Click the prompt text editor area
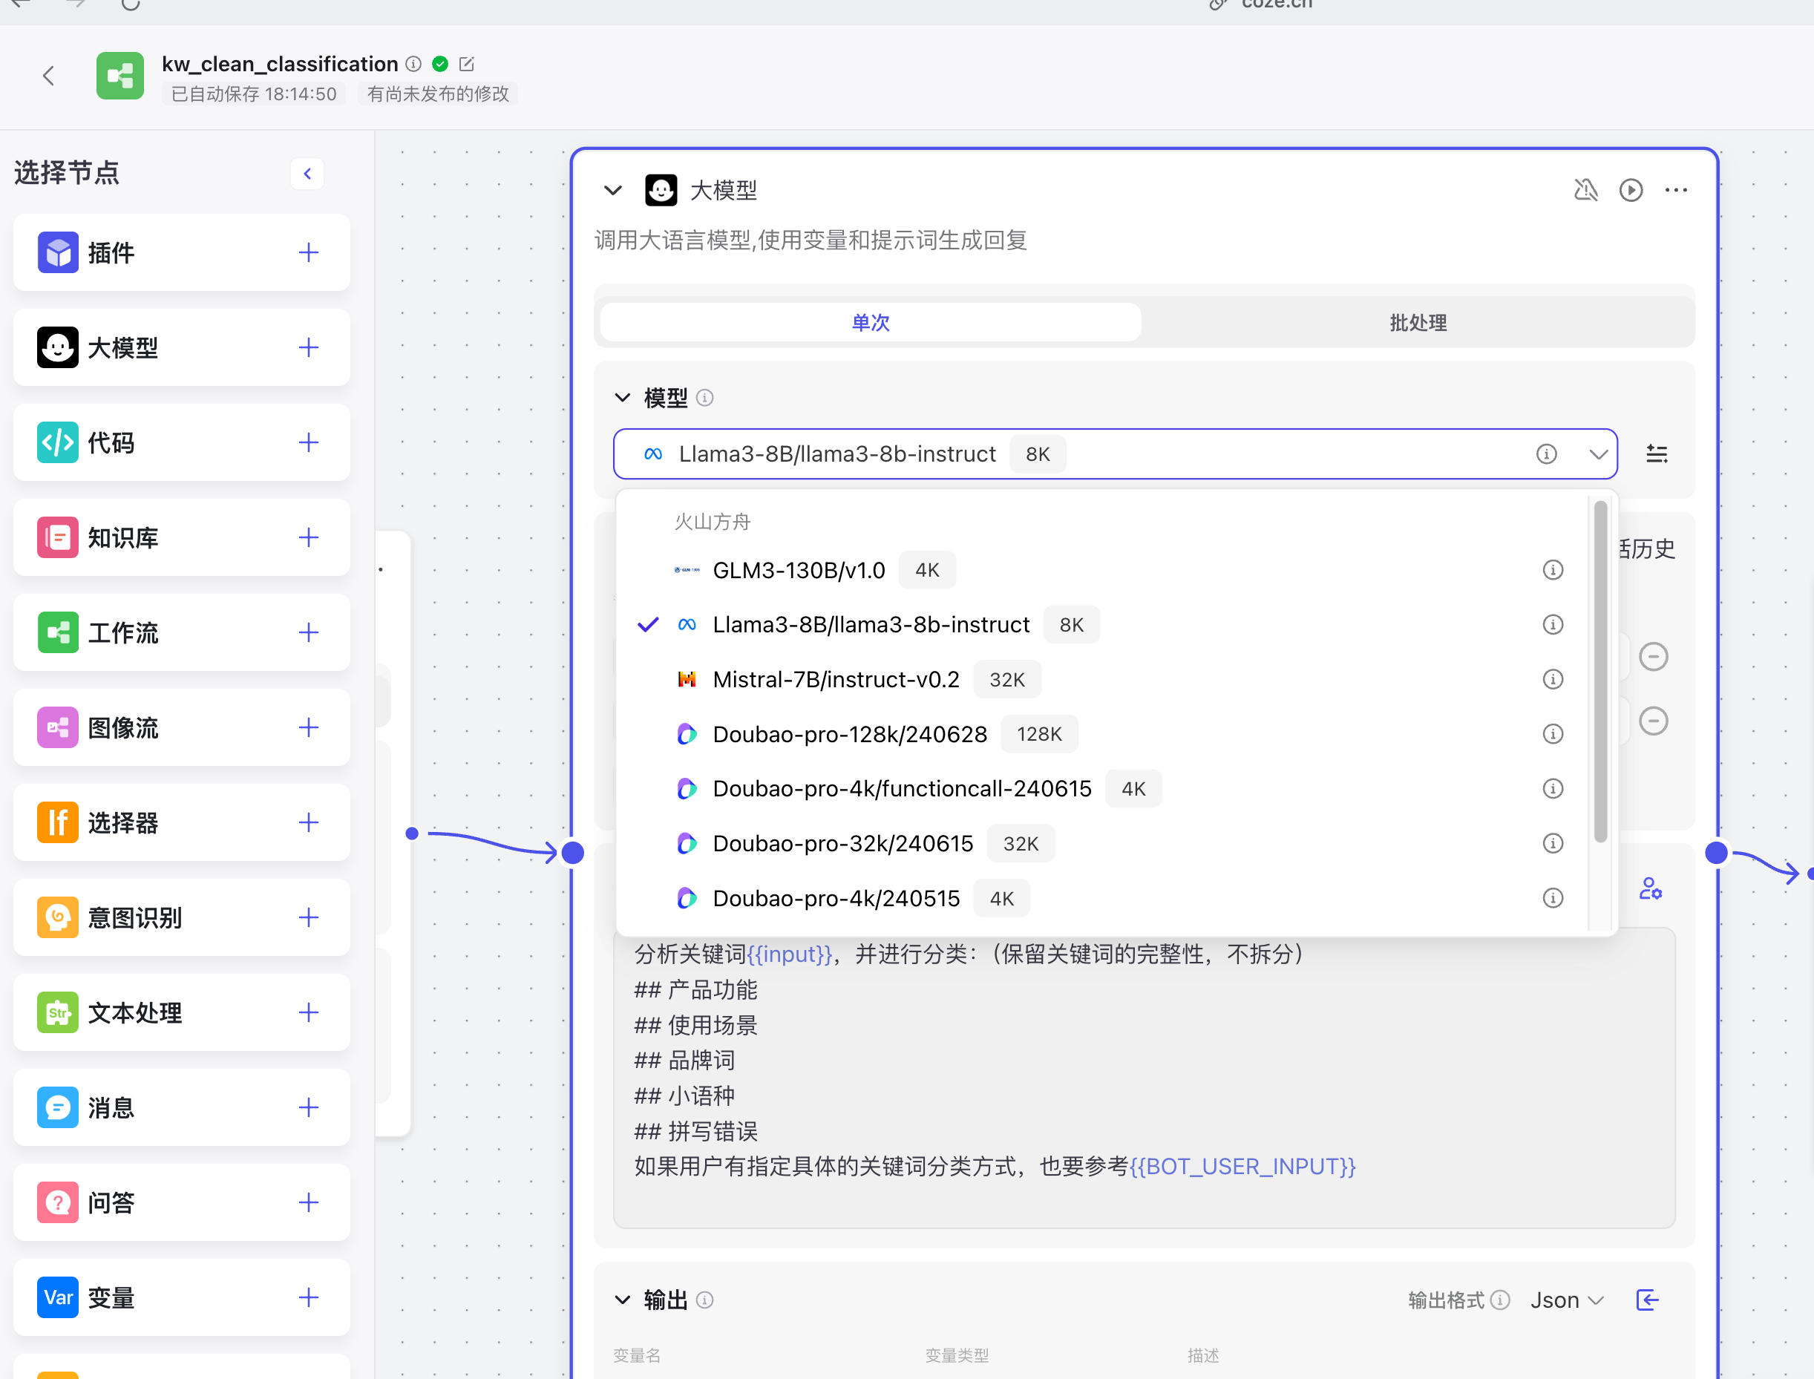 (x=1145, y=1078)
